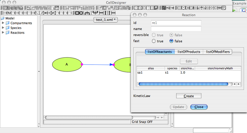Click the 1.0 stoichiometry cell
The height and width of the screenshot is (133, 247).
pyautogui.click(x=187, y=73)
